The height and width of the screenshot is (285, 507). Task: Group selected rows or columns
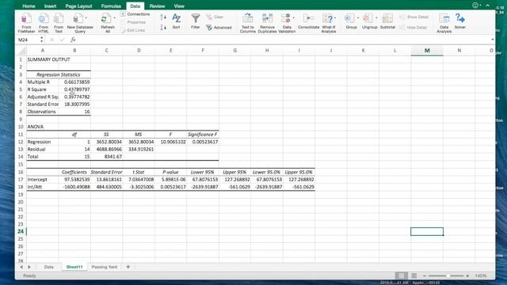click(x=351, y=21)
